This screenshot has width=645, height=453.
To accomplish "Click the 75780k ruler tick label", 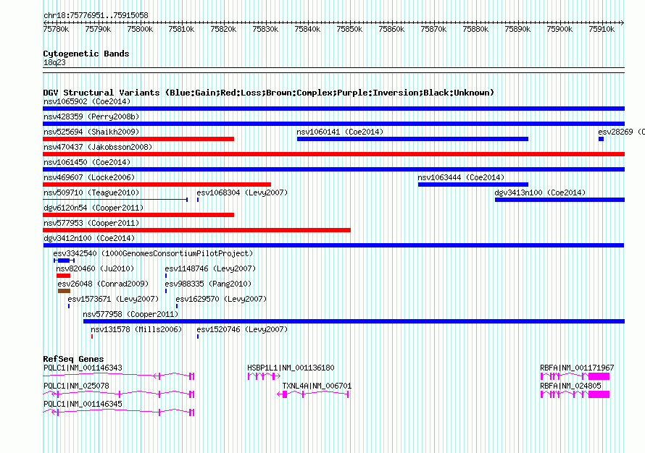I will (x=56, y=29).
